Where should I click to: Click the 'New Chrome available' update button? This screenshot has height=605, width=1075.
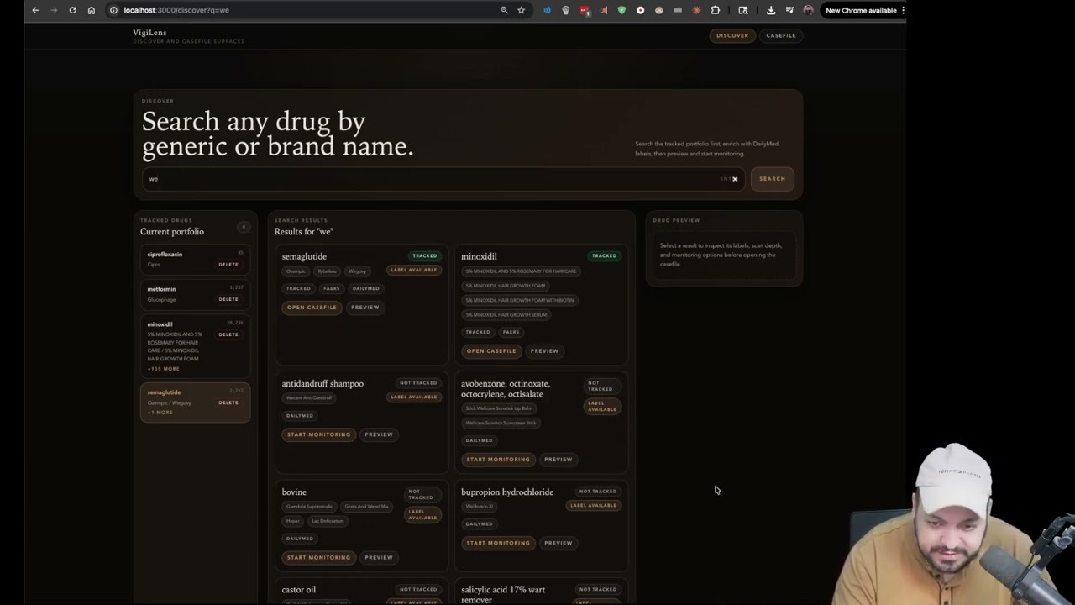861,10
